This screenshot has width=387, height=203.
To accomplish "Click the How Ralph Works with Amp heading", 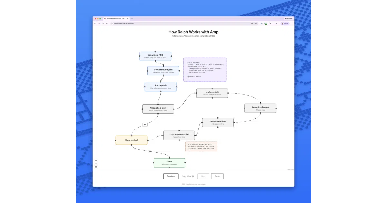I will point(193,32).
